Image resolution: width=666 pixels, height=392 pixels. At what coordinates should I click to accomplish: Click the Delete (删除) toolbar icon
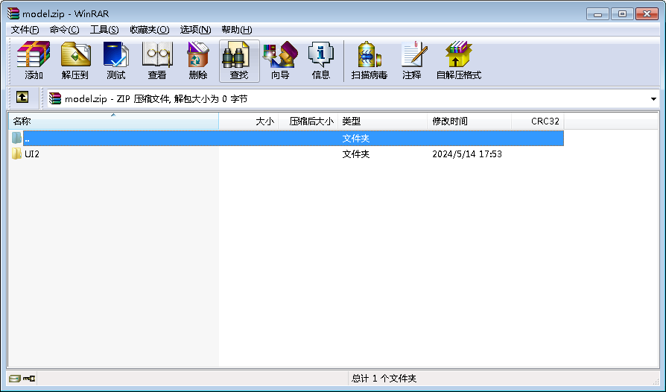pyautogui.click(x=198, y=61)
